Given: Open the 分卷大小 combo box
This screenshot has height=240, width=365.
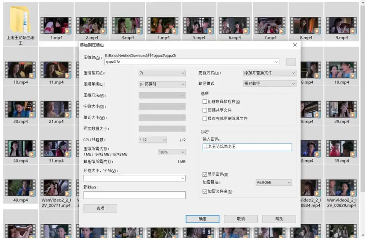Looking at the screenshot, I should pos(134,178).
